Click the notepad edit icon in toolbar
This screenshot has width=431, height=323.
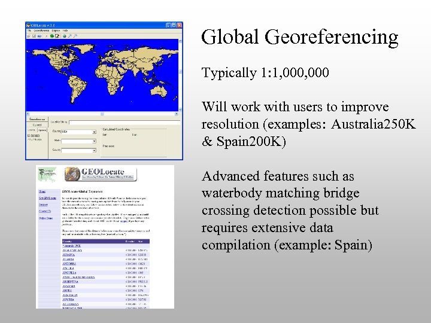point(57,36)
